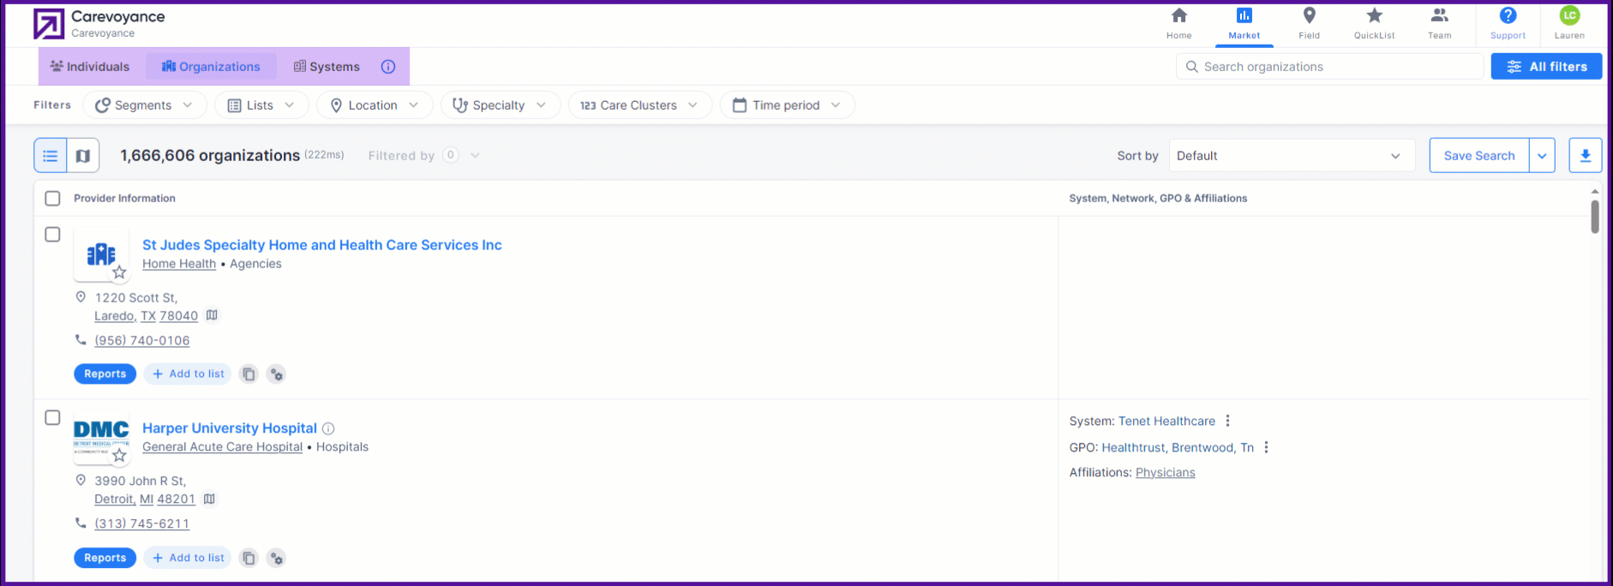1613x586 pixels.
Task: Expand the Specialty filter dropdown
Action: (501, 105)
